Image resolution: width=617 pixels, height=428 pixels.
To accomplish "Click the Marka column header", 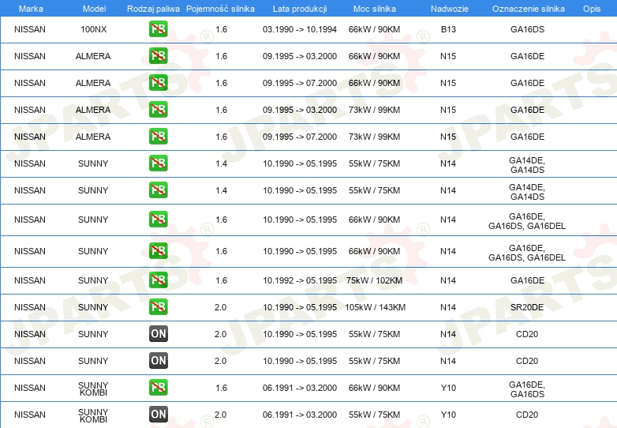I will coord(31,9).
